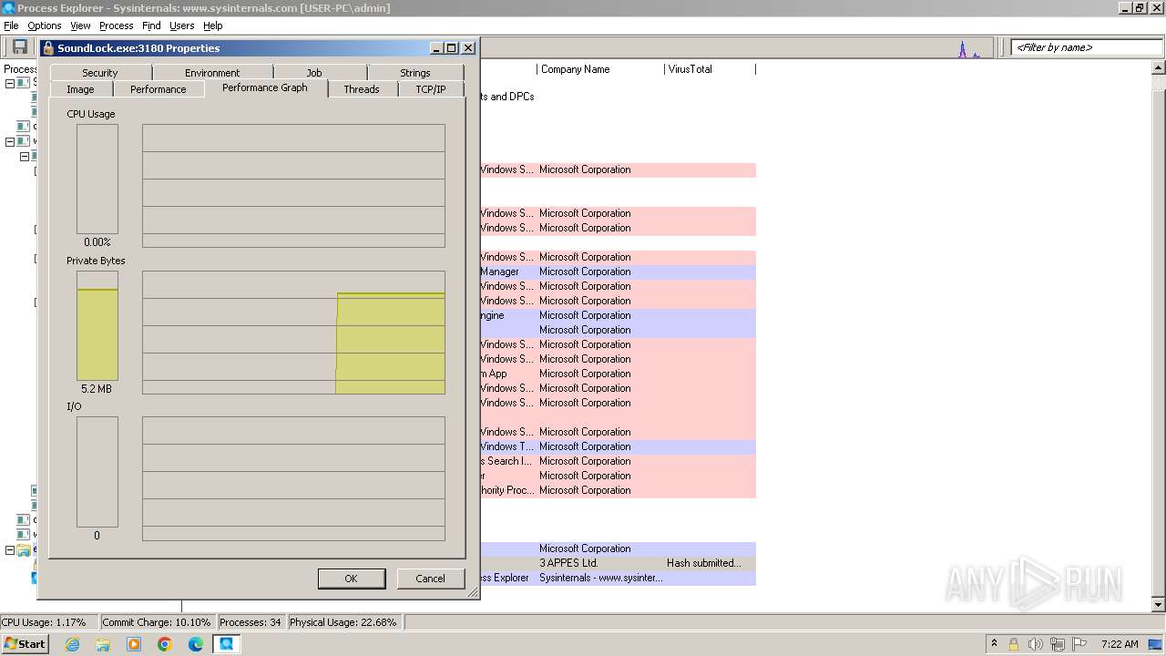Screen dimensions: 1166x656
Task: Click the Private Bytes 5.2 MB gauge bar
Action: (x=97, y=325)
